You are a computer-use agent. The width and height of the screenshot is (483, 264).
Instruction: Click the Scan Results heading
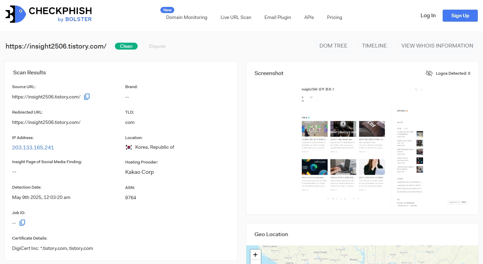coord(29,72)
